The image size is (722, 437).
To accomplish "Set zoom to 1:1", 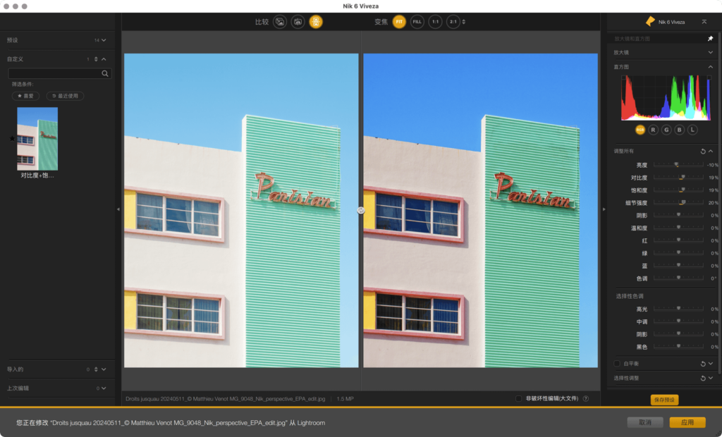I will point(435,22).
